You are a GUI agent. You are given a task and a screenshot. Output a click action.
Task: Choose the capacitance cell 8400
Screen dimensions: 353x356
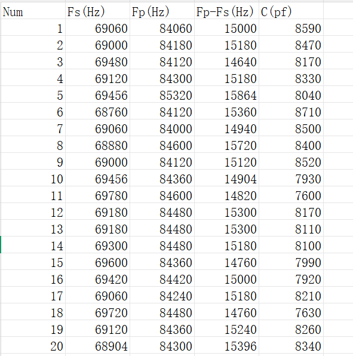pos(291,145)
